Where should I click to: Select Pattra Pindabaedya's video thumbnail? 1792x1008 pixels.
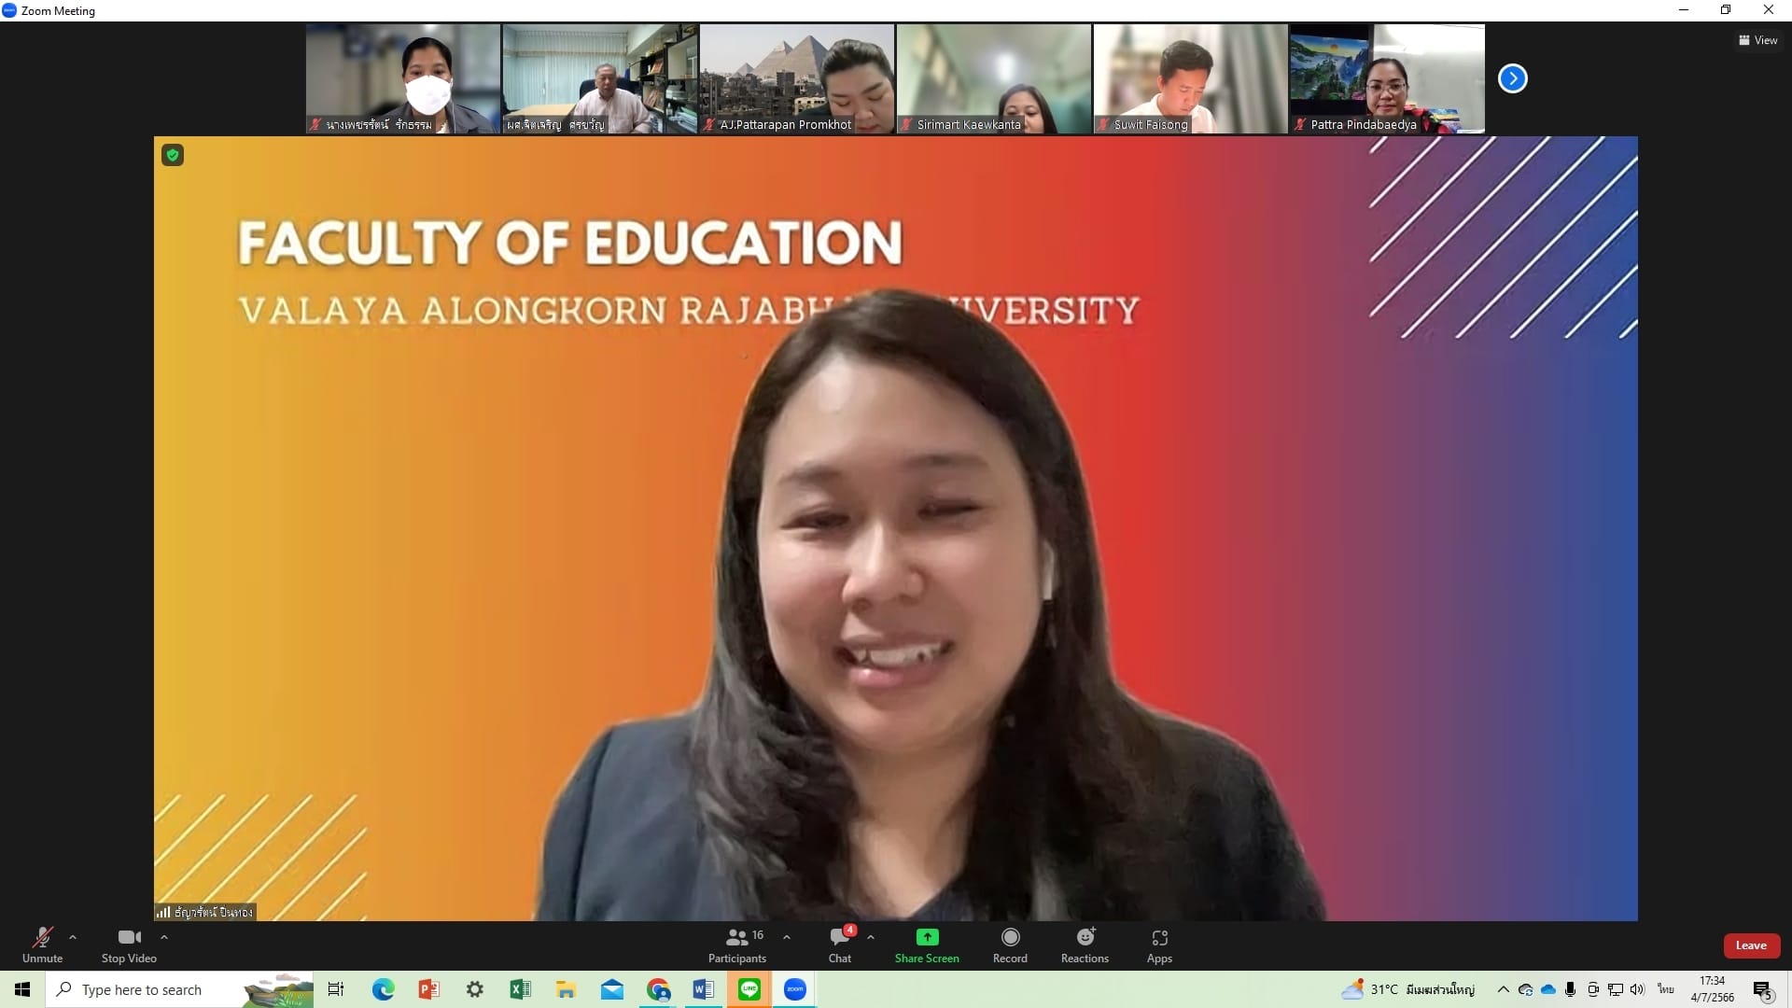tap(1387, 78)
